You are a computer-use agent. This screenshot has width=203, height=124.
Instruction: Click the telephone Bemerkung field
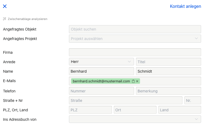(x=168, y=91)
